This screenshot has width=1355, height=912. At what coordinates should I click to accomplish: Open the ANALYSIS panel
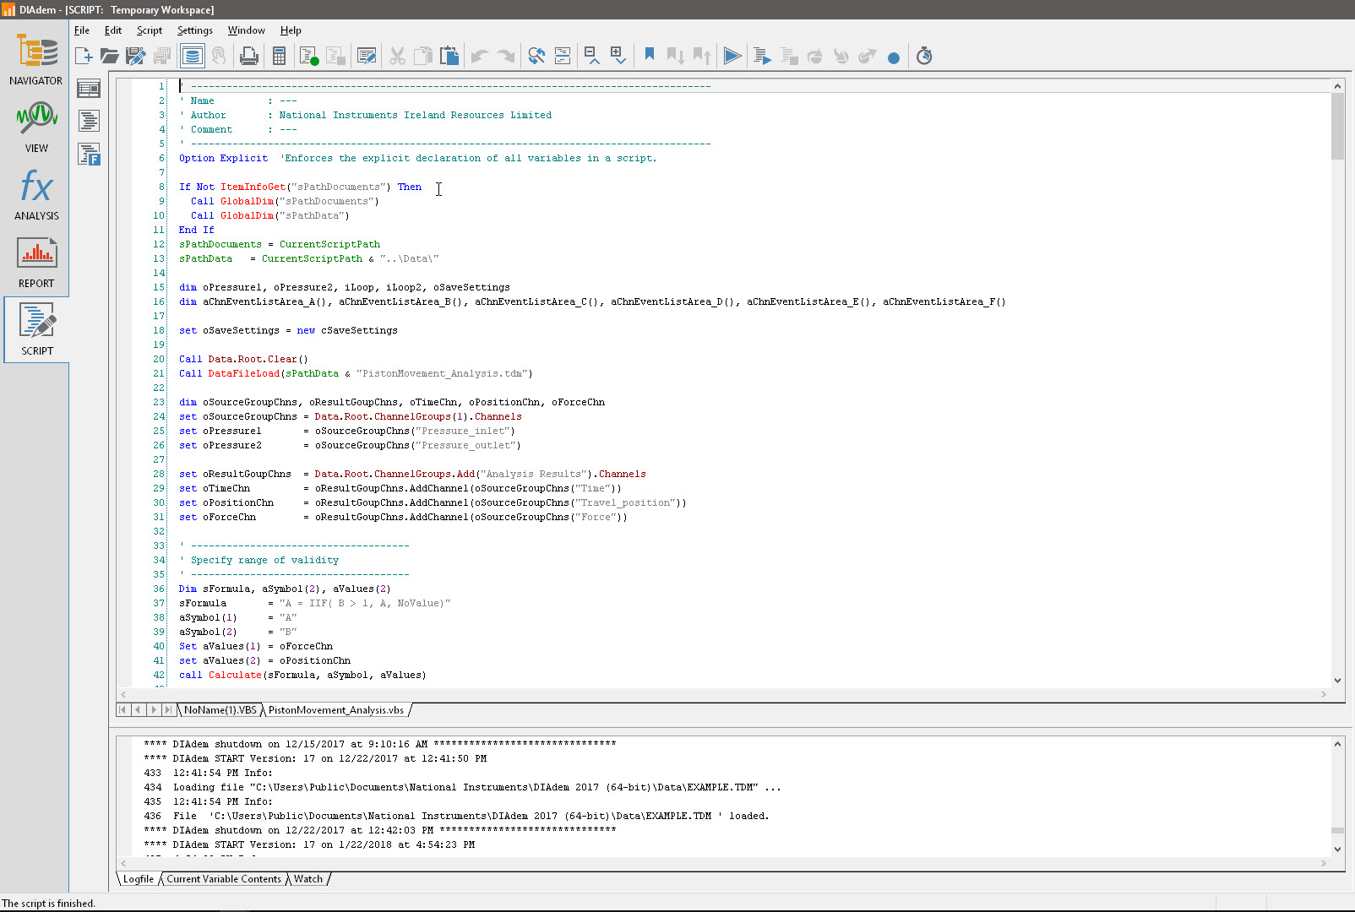coord(35,194)
